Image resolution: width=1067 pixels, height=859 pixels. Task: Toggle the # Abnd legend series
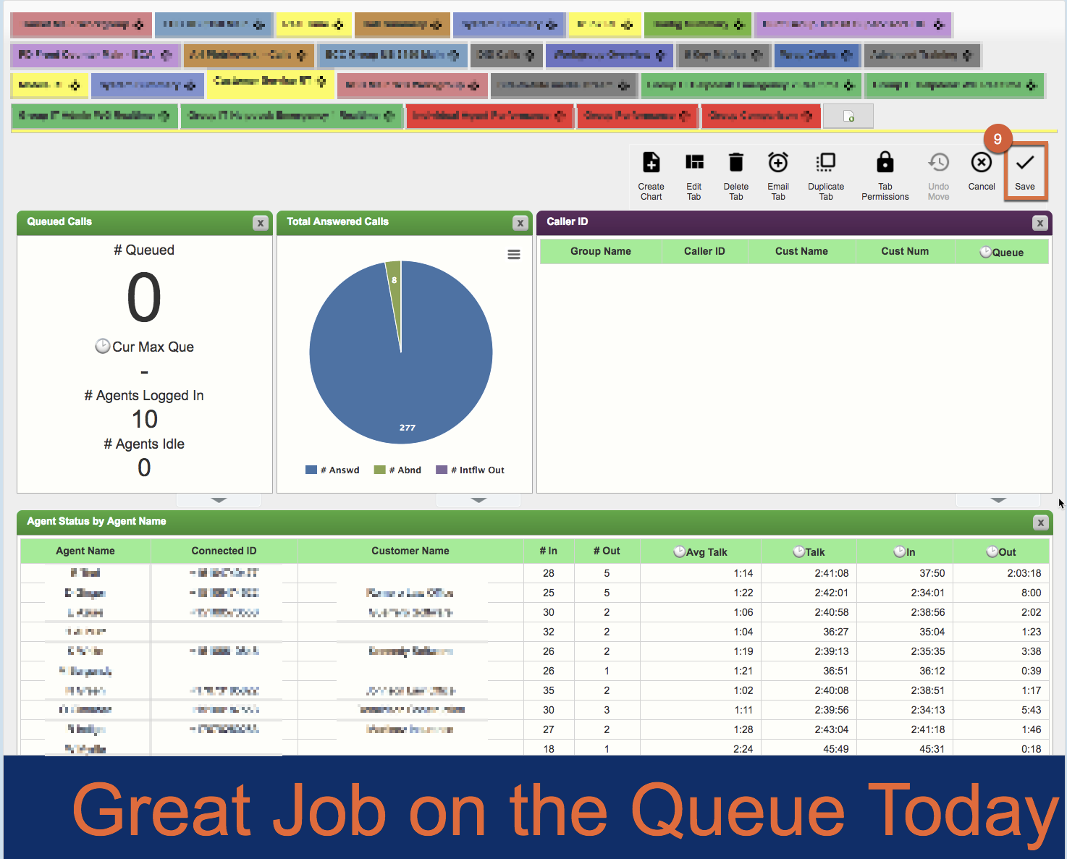point(398,470)
